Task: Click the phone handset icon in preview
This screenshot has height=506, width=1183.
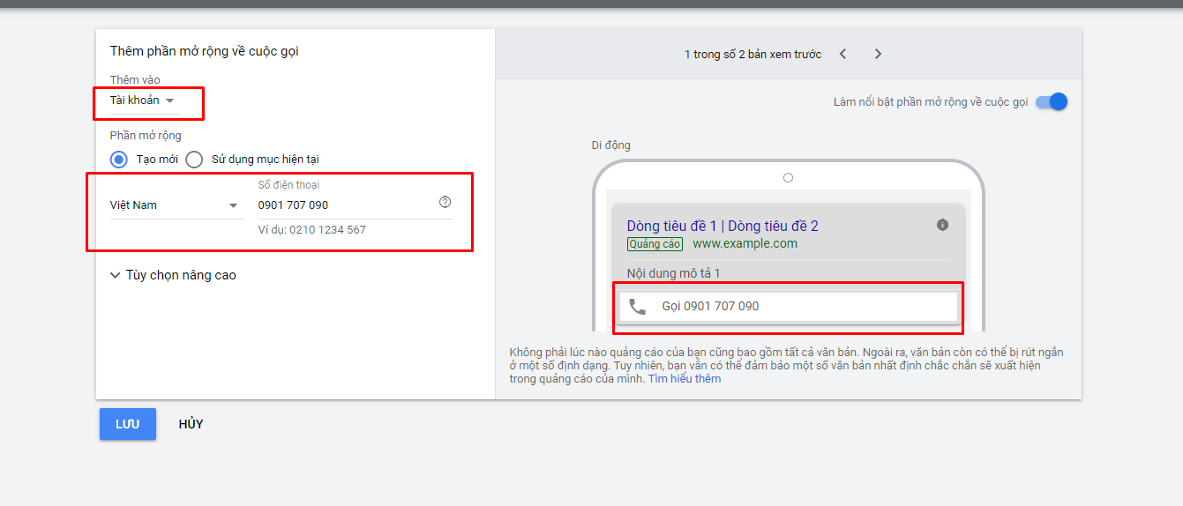Action: click(637, 307)
